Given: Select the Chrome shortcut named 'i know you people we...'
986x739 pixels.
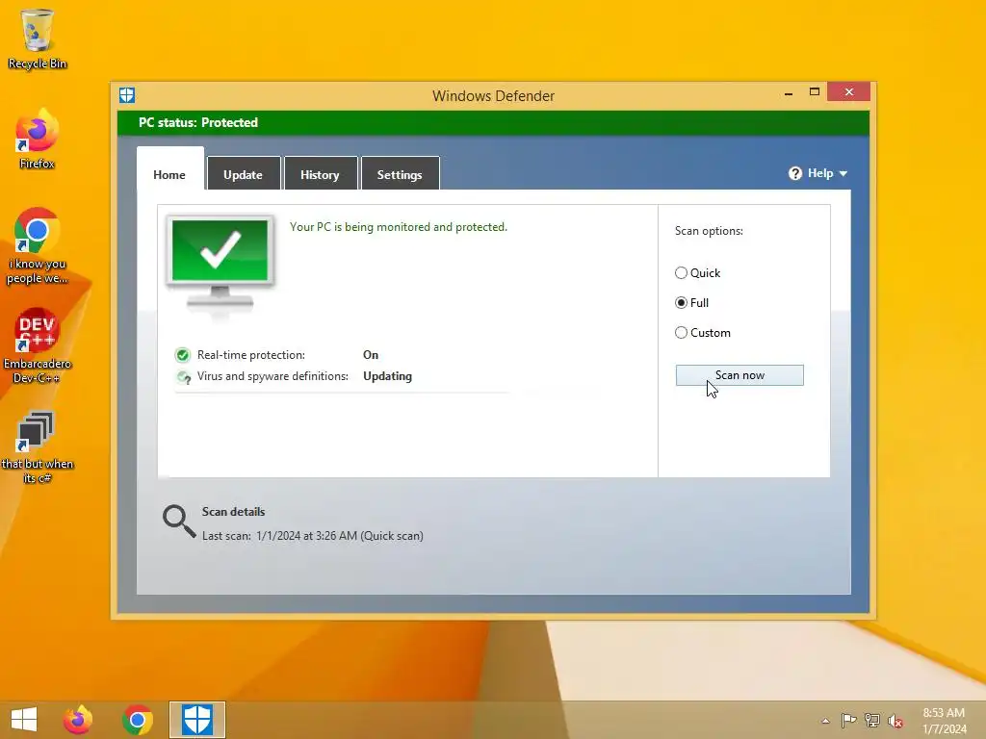Looking at the screenshot, I should 38,245.
